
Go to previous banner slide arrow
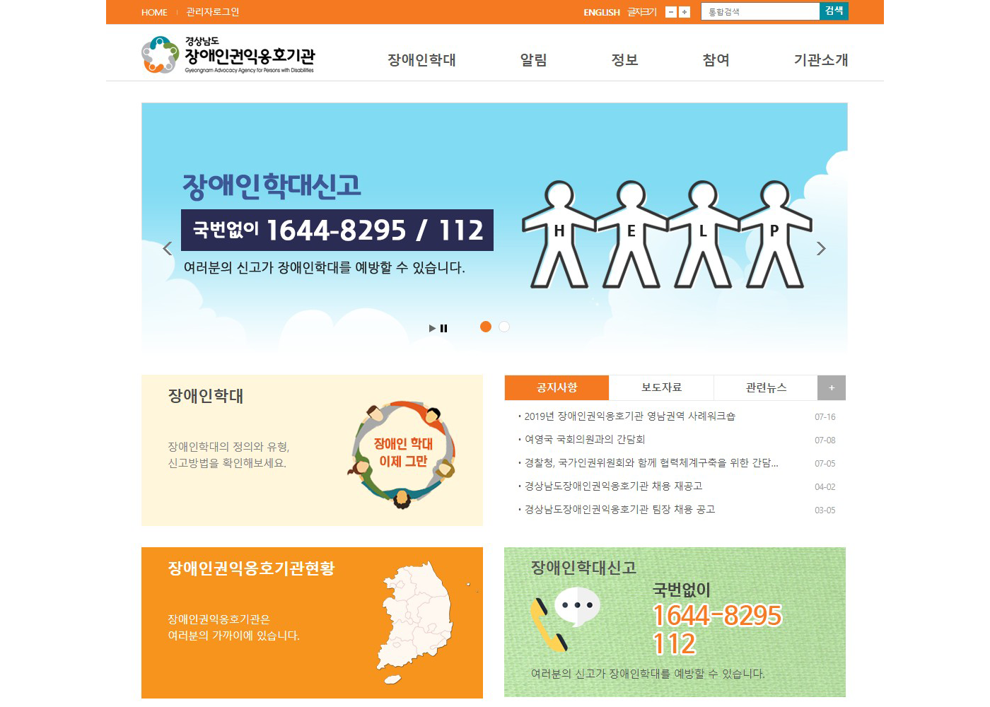168,248
